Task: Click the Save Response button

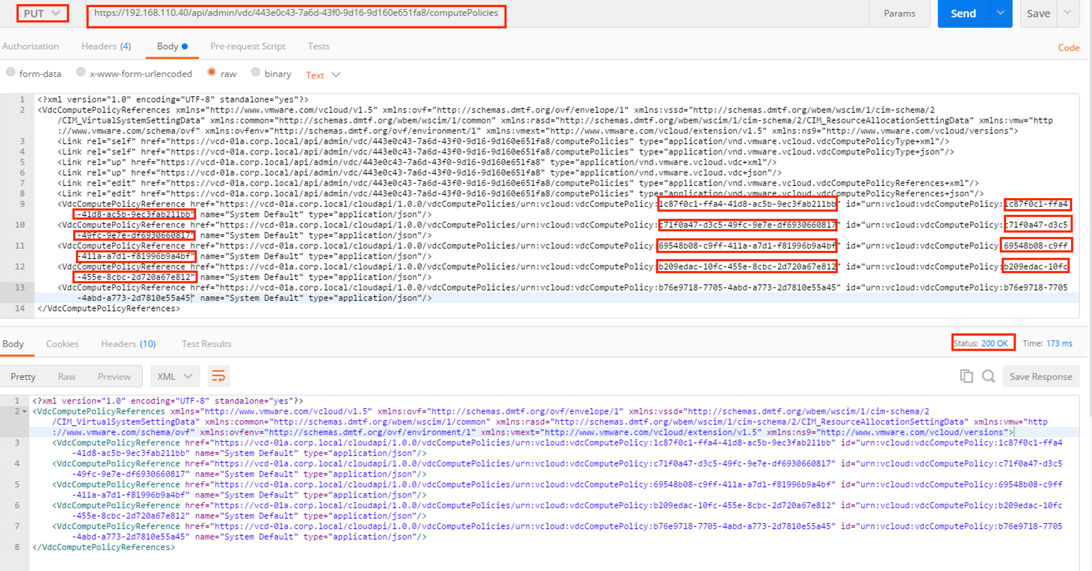Action: point(1040,376)
